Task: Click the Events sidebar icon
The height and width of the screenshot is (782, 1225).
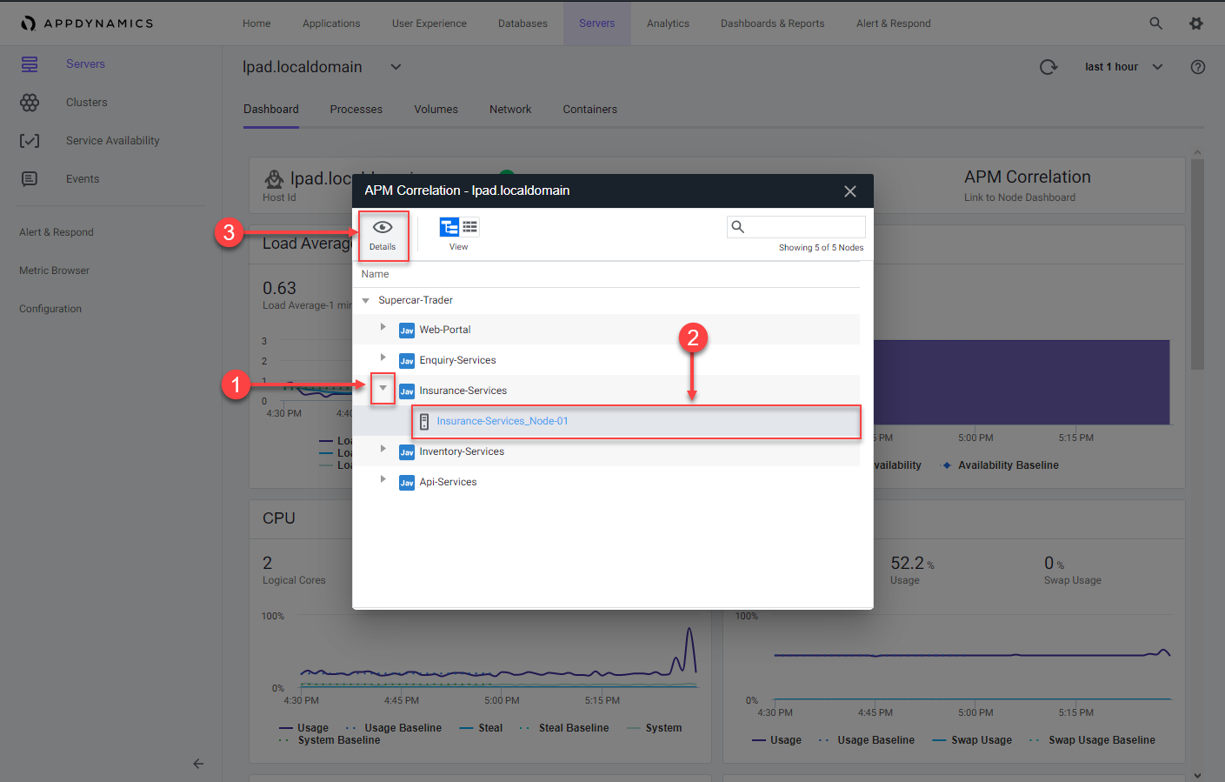Action: pos(30,179)
